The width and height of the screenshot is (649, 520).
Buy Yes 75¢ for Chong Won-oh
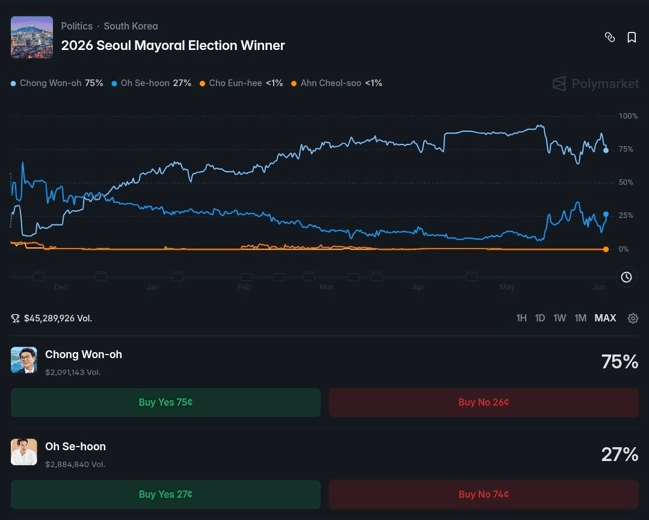(165, 403)
